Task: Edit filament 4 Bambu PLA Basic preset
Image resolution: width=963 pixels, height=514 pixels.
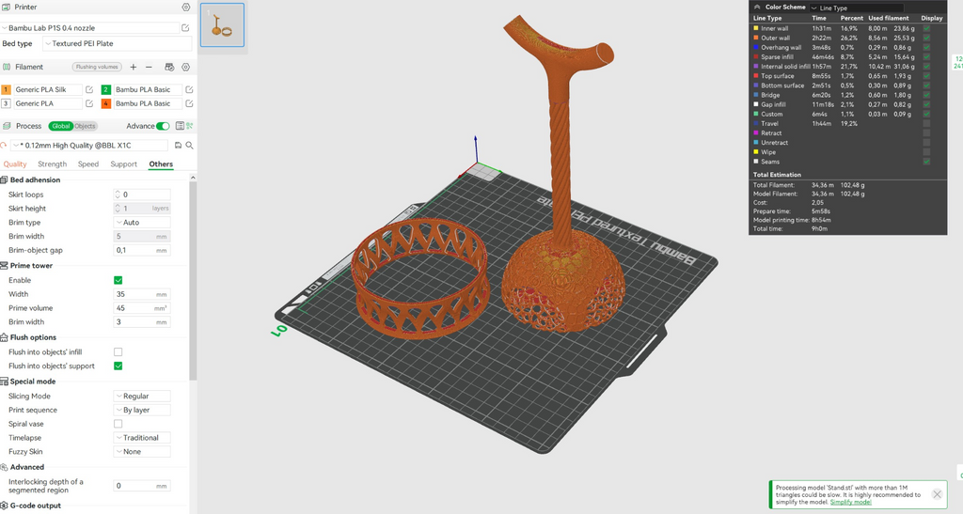Action: pos(189,103)
